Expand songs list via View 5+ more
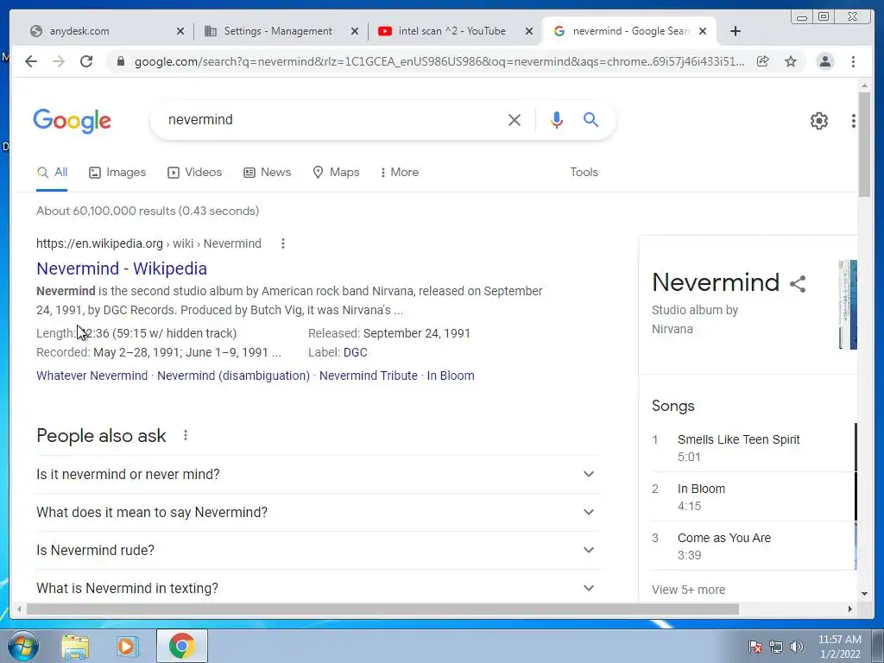Screen dimensions: 884x663 688,590
